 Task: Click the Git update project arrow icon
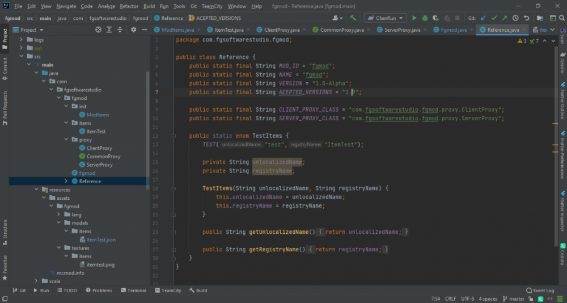[x=483, y=18]
